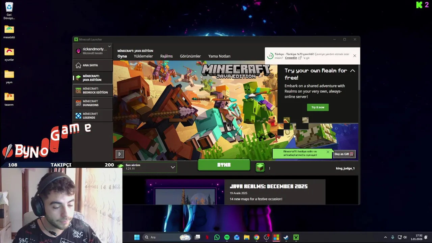
Task: Click the Crowdin external link icon
Action: coord(300,58)
